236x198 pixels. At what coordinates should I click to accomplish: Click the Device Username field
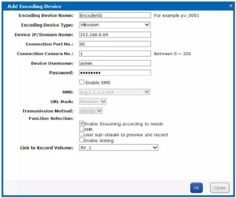(x=115, y=63)
